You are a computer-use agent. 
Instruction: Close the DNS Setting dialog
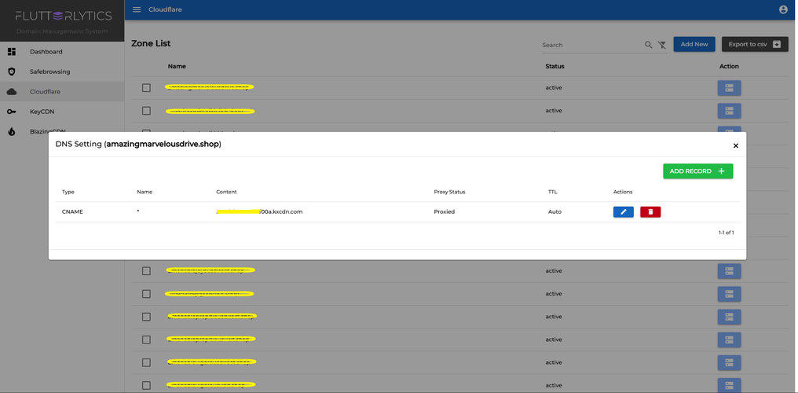point(735,145)
